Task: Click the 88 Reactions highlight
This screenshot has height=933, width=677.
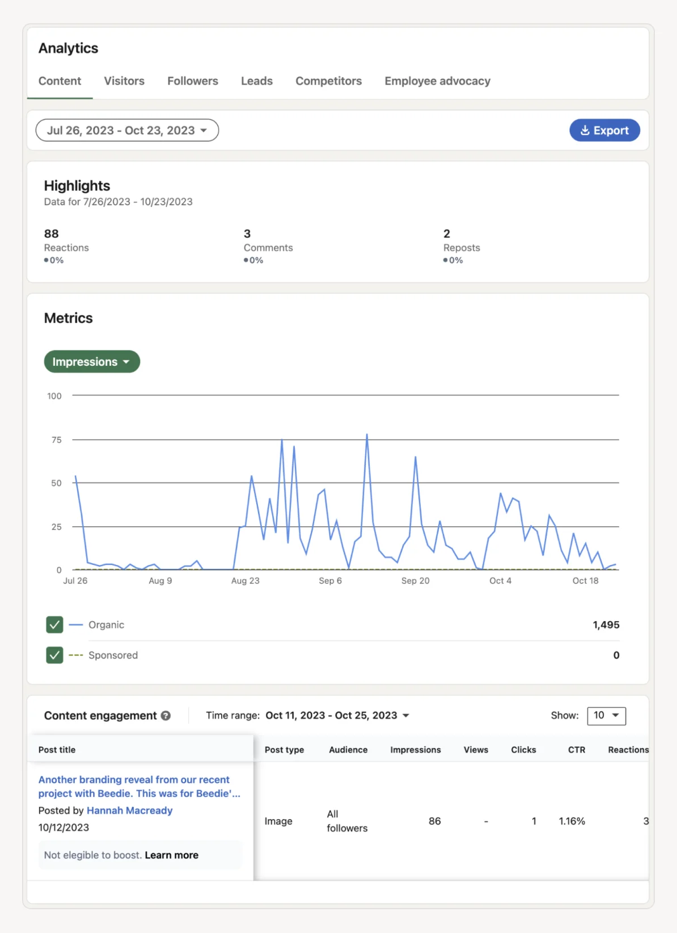Action: (66, 246)
